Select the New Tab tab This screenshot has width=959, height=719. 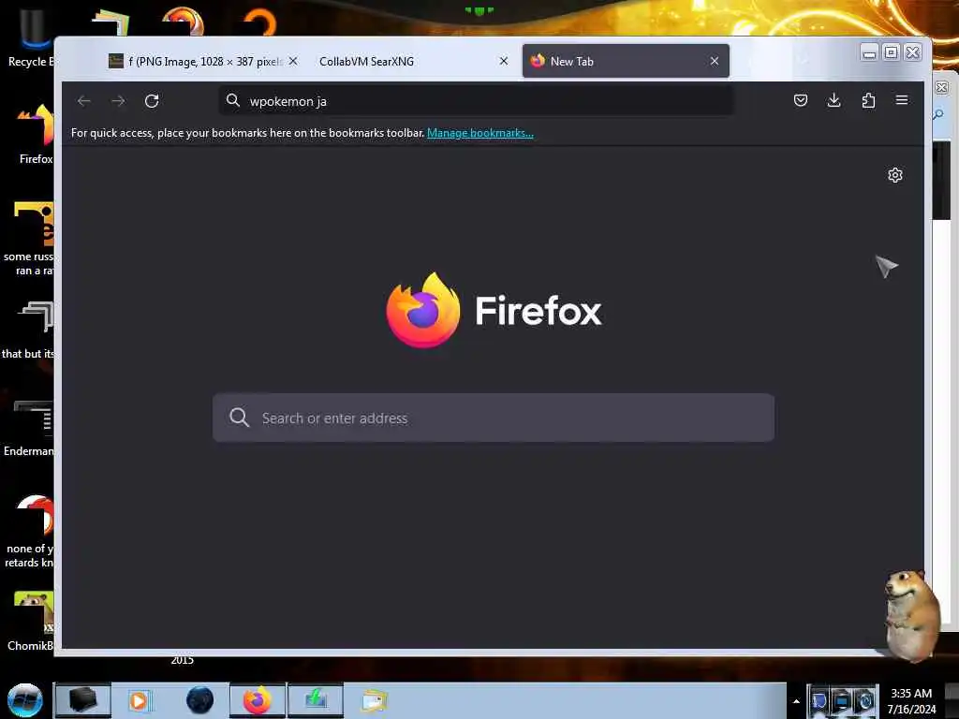click(x=625, y=61)
